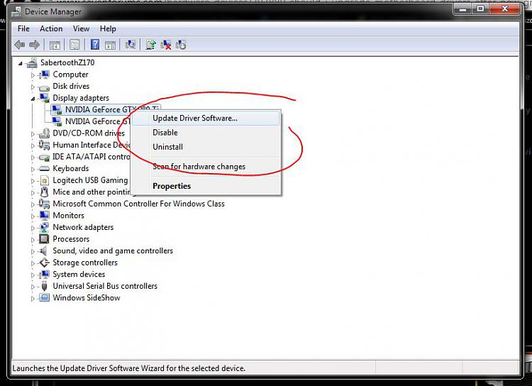
Task: Click the Update Driver Software toolbar icon
Action: point(150,45)
